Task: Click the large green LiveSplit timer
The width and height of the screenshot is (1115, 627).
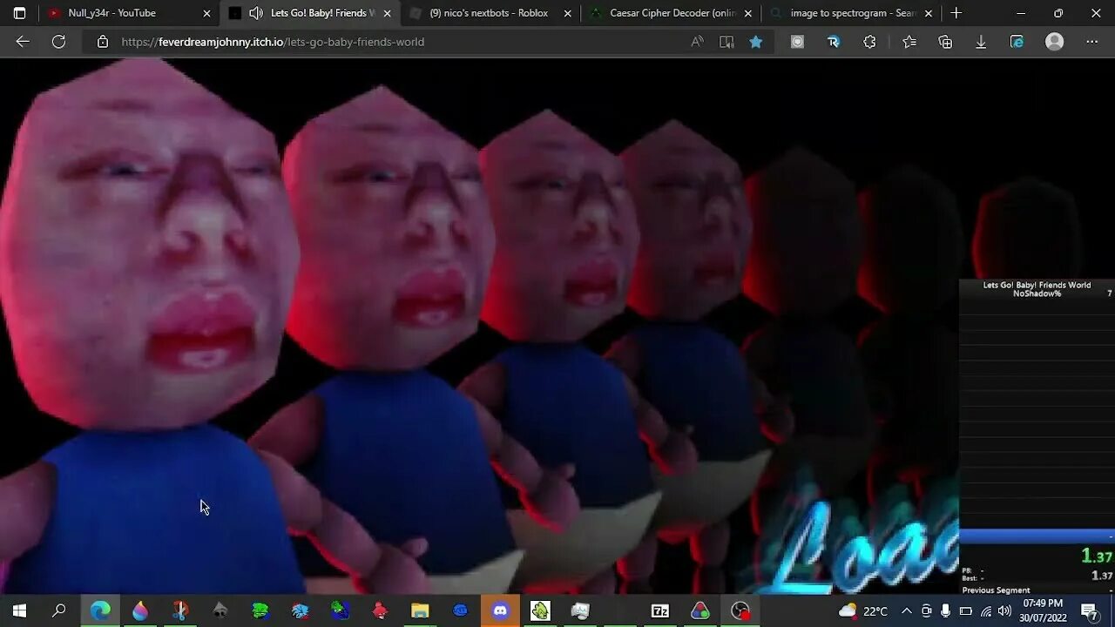Action: tap(1097, 556)
